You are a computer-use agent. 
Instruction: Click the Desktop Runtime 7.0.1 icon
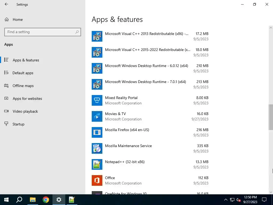[97, 84]
